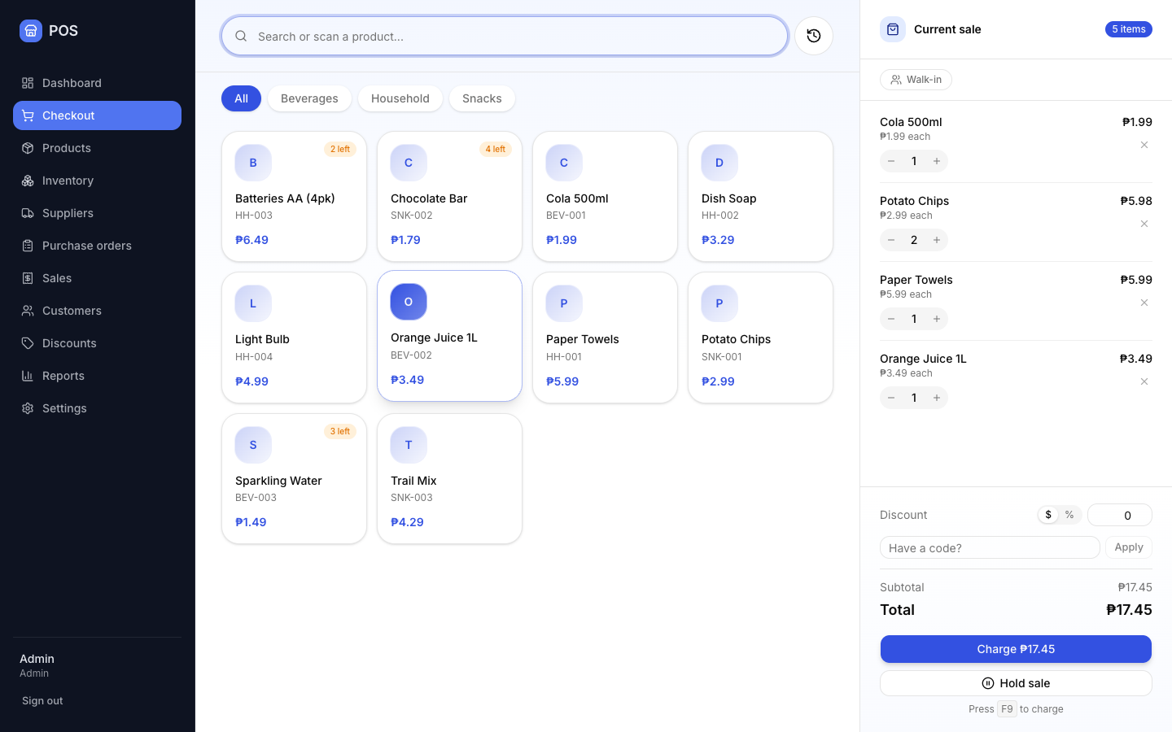Decrease Orange Juice 1L quantity with minus
1172x732 pixels.
click(x=891, y=398)
